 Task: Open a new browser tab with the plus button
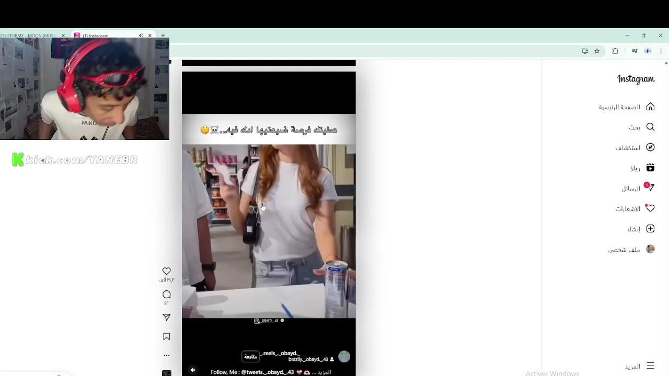click(x=163, y=36)
